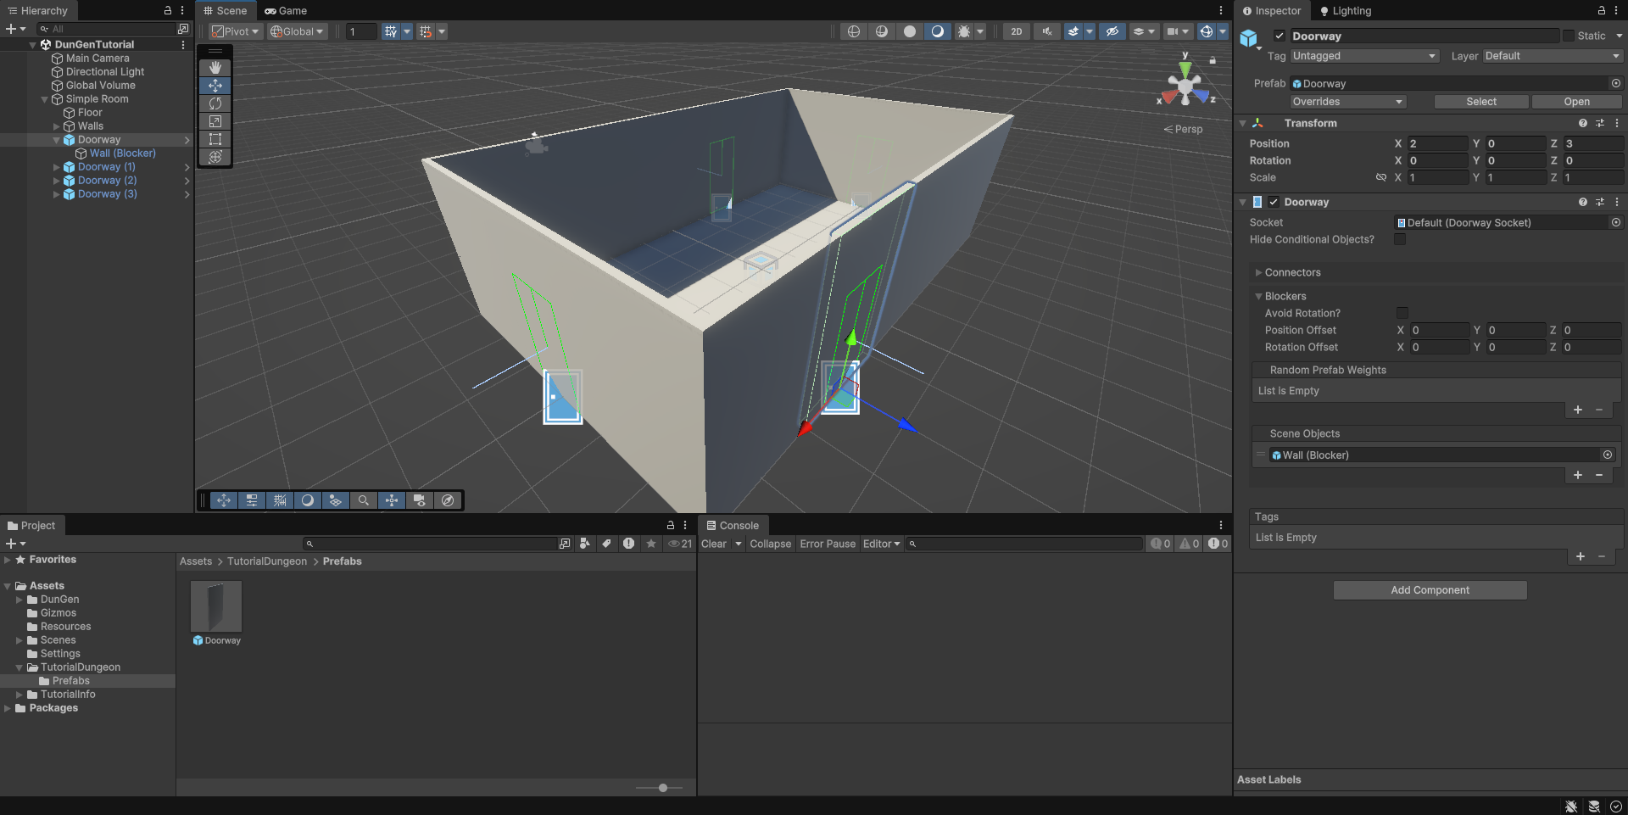Adjust the Project icon size slider
The image size is (1628, 815).
click(x=663, y=788)
